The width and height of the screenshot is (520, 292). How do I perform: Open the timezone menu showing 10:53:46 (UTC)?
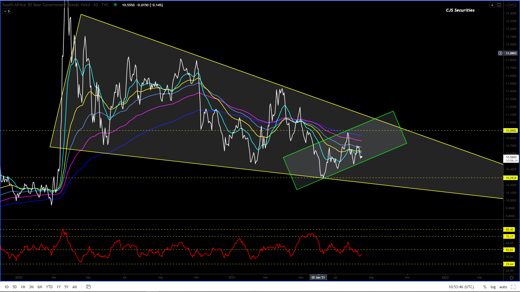pos(461,287)
